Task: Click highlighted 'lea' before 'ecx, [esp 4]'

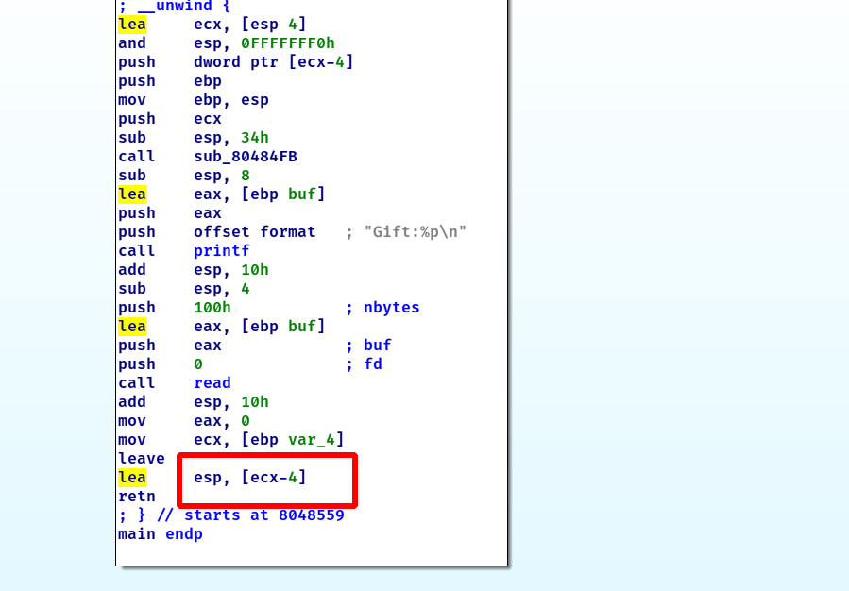Action: coord(132,25)
